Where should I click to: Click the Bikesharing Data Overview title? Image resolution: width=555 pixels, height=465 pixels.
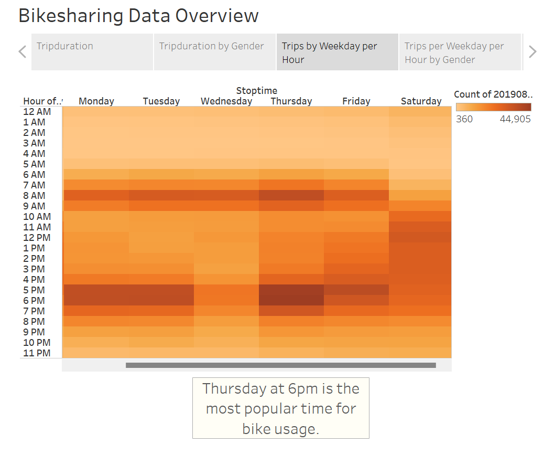tap(138, 16)
